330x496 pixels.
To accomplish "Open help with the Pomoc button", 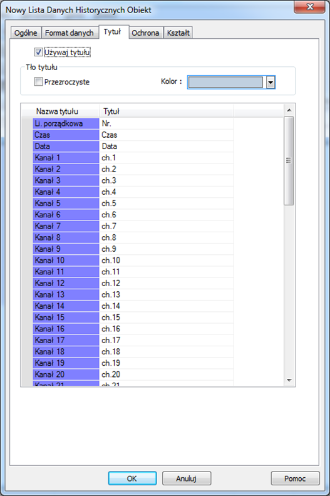I will (x=295, y=478).
